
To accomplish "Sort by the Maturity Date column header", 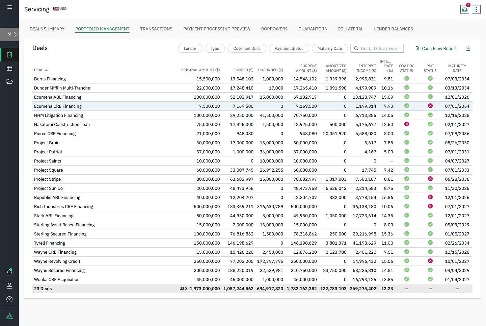I will [457, 68].
